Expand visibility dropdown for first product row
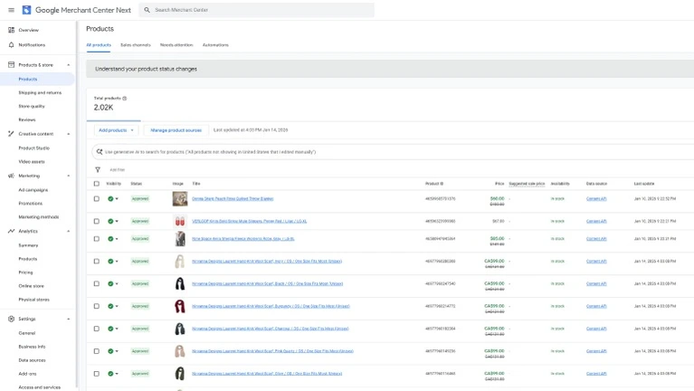Screen dimensions: 694x391 [x=117, y=199]
